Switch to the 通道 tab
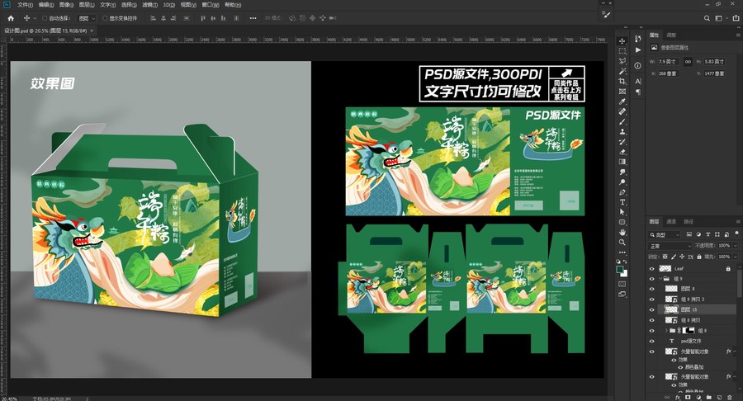This screenshot has height=401, width=743. (x=671, y=222)
